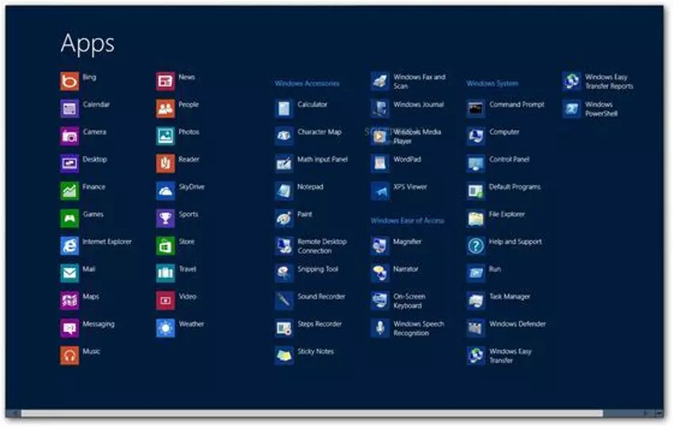This screenshot has width=673, height=427.
Task: Launch the Weather app icon
Action: [x=165, y=328]
